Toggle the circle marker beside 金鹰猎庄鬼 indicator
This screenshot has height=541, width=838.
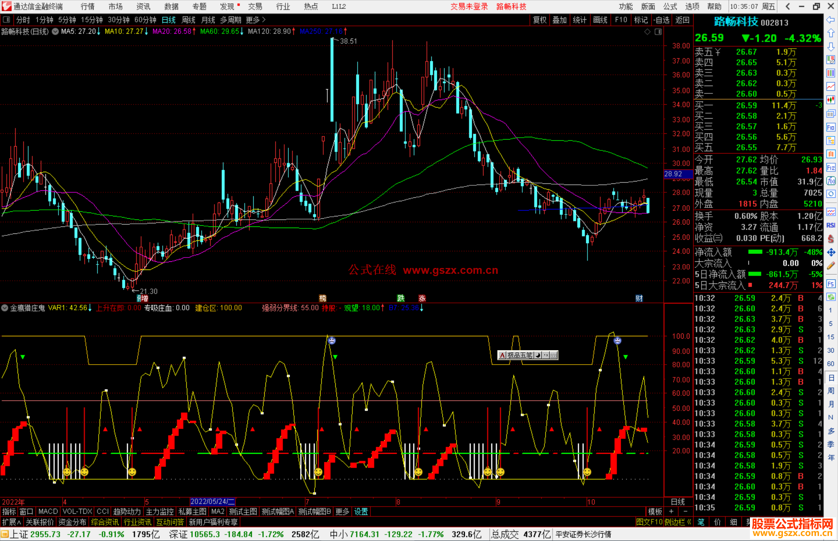(x=5, y=308)
